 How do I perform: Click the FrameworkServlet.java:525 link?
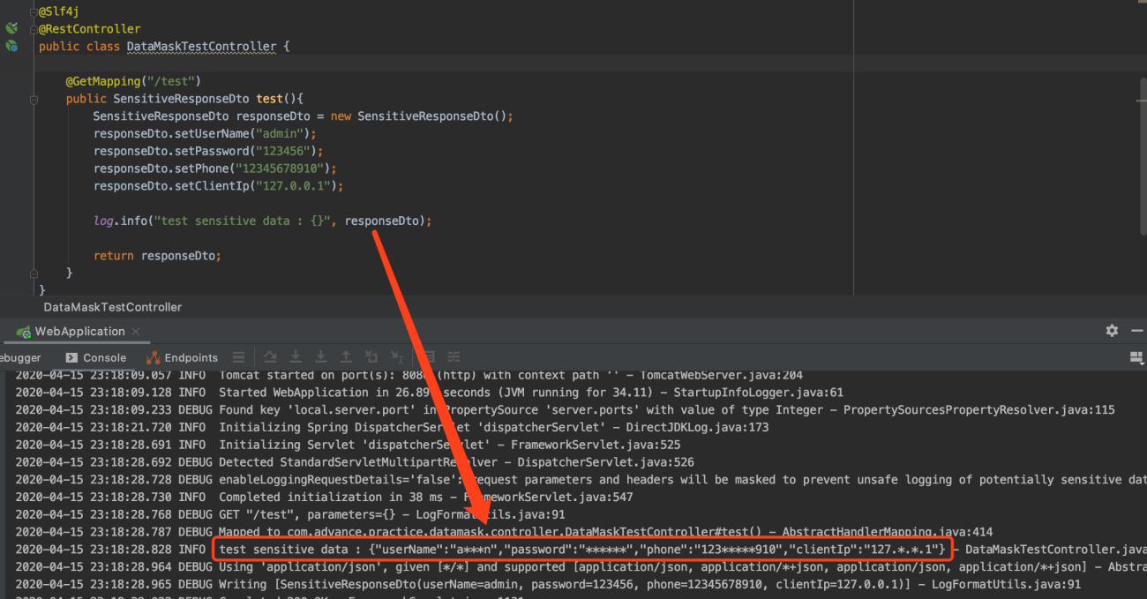(596, 445)
